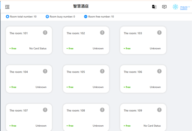Viewport: 192px width, 131px height.
Task: Click the alert icon on room 105
Action: pyautogui.click(x=102, y=71)
